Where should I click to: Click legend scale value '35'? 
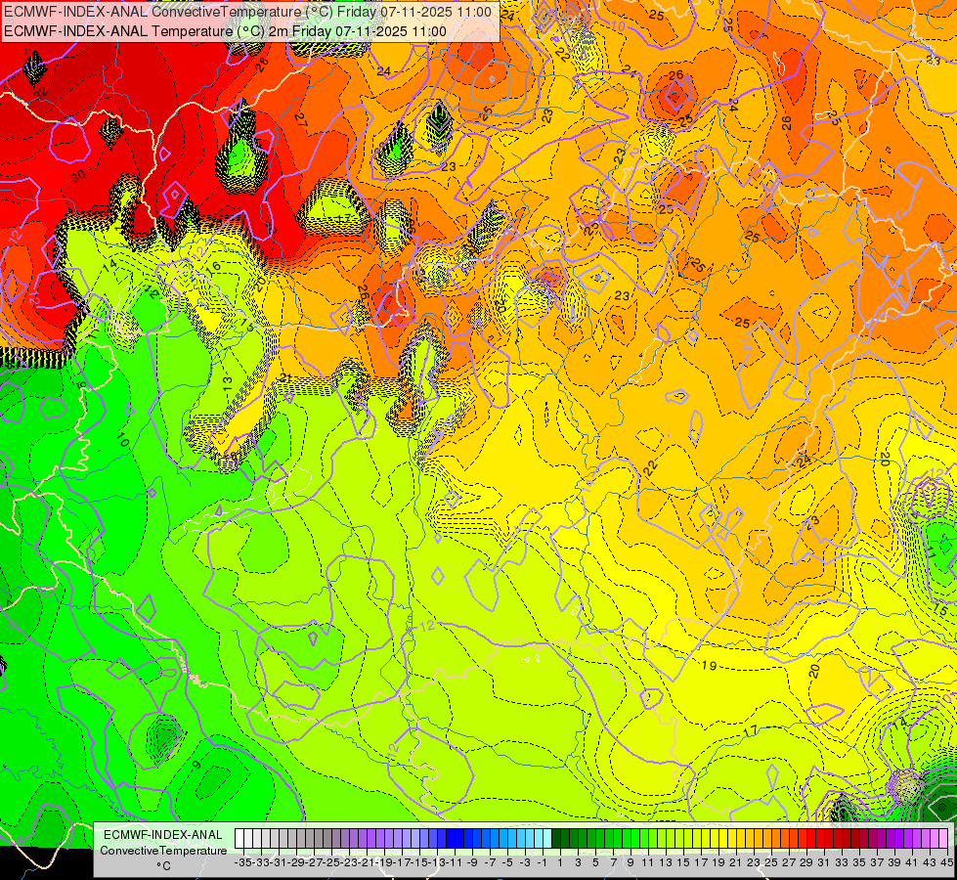point(858,862)
